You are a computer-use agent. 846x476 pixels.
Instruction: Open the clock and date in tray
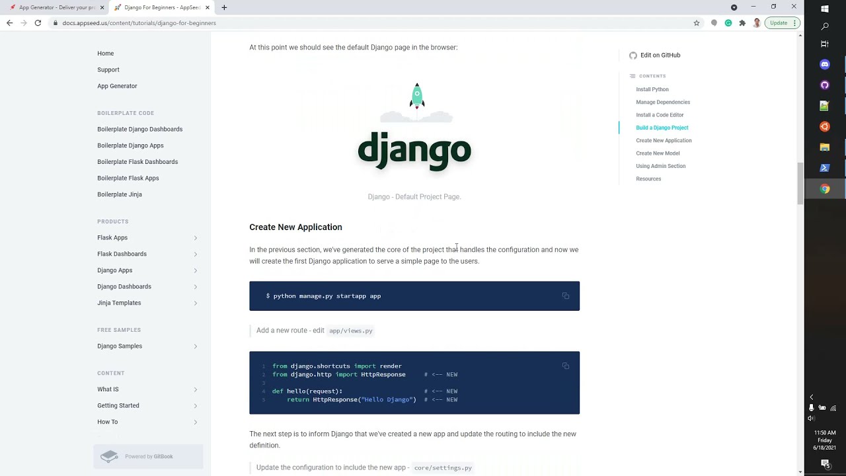(825, 440)
